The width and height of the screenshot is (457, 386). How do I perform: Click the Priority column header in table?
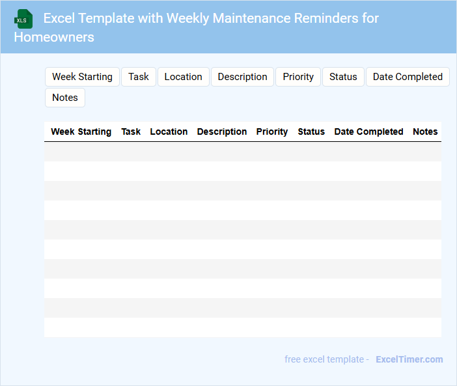click(272, 131)
